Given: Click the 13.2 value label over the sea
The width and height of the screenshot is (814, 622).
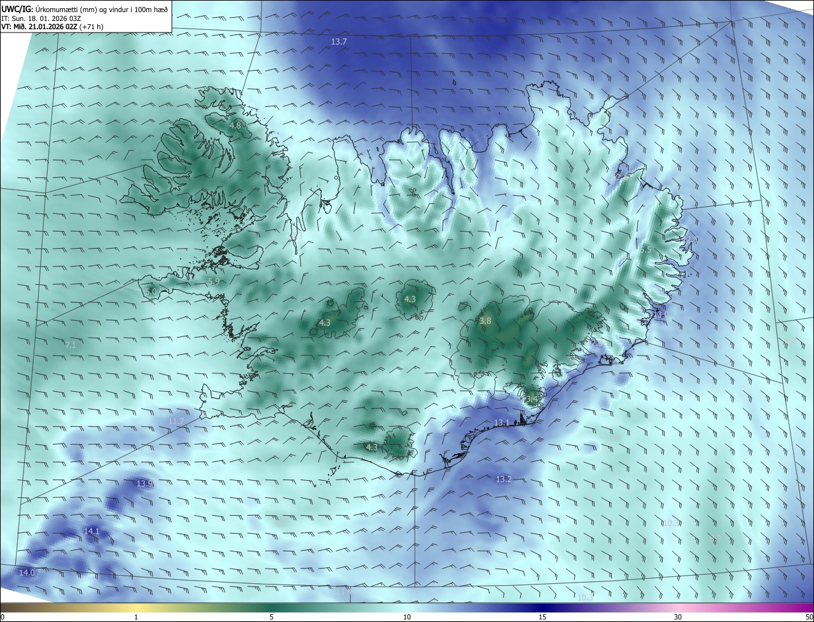Looking at the screenshot, I should [x=504, y=479].
